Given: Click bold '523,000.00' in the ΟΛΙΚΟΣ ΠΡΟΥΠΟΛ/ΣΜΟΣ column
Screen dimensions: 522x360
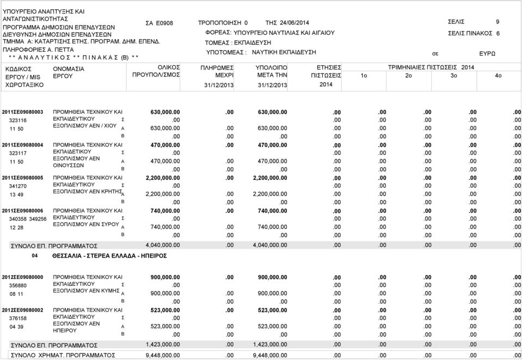Looking at the screenshot, I should (x=165, y=310).
